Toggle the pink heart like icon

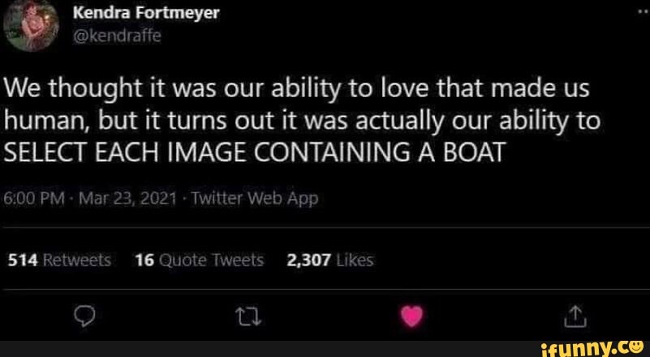[412, 312]
